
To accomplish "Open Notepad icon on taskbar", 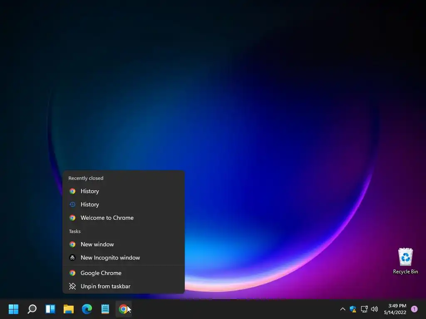I will tap(105, 309).
